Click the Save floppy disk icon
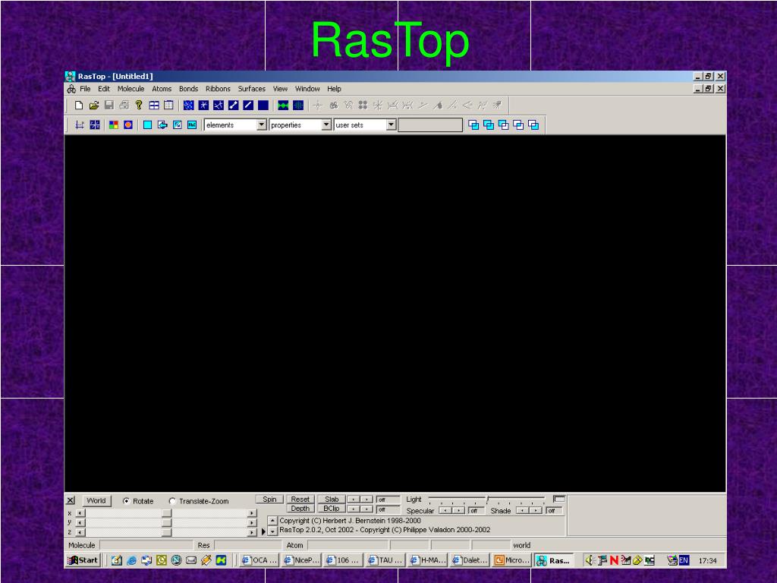Screen dimensions: 777x583 tap(109, 105)
